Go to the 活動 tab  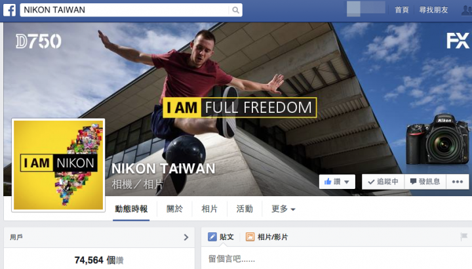(245, 209)
